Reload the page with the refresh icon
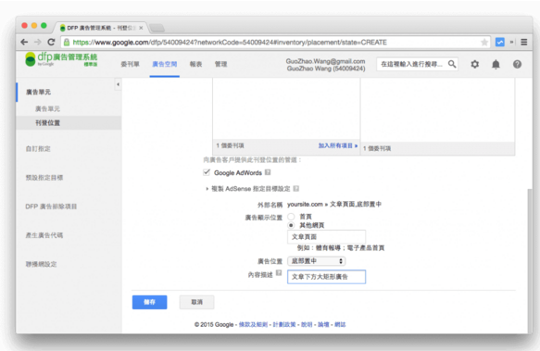The width and height of the screenshot is (540, 351). pyautogui.click(x=51, y=42)
